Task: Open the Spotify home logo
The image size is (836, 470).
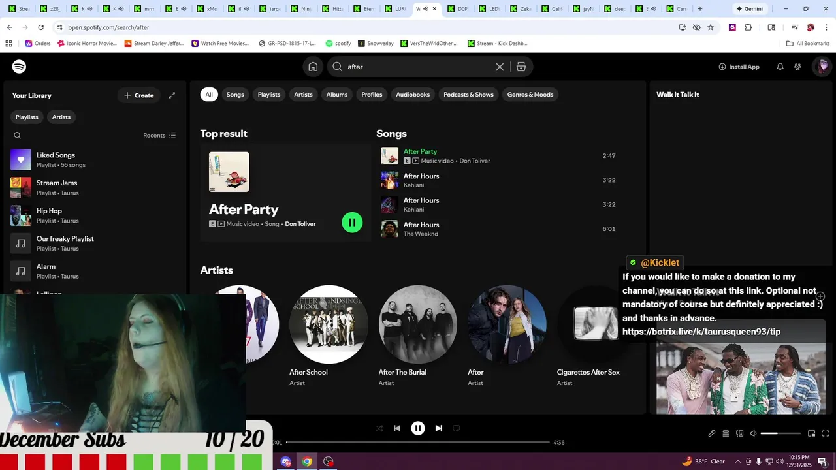Action: click(19, 67)
